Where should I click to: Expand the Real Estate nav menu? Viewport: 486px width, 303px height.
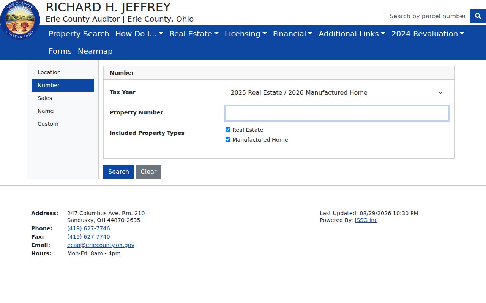point(194,34)
